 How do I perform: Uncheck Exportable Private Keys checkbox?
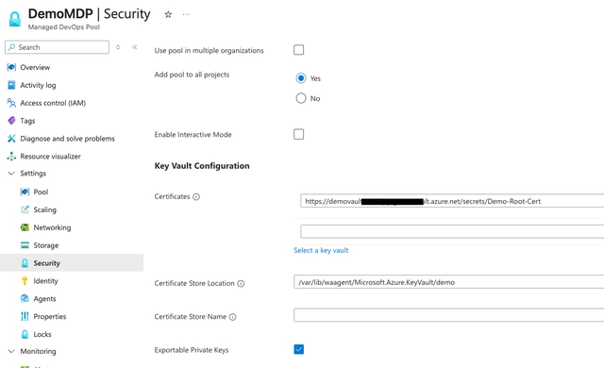click(298, 349)
